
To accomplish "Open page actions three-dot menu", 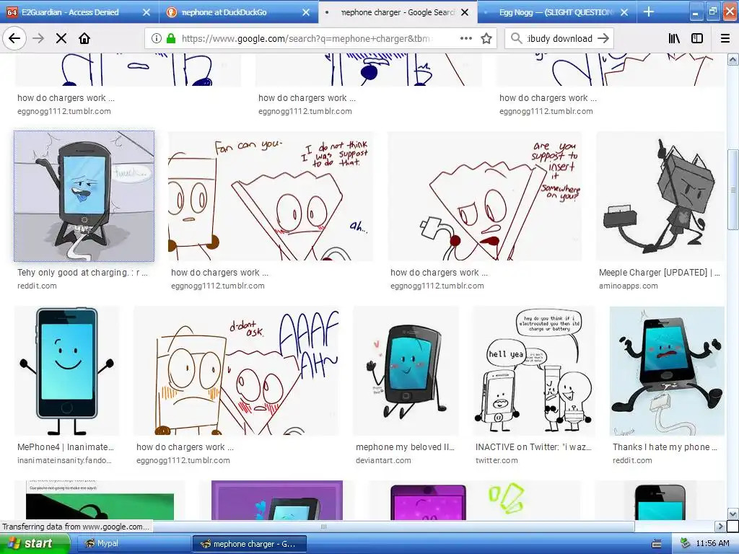I will coord(465,38).
